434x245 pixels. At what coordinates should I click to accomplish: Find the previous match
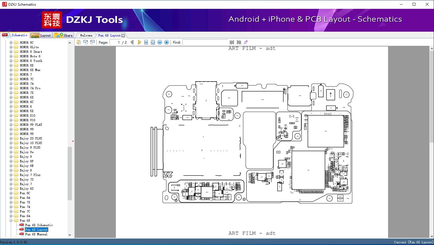[x=232, y=42]
